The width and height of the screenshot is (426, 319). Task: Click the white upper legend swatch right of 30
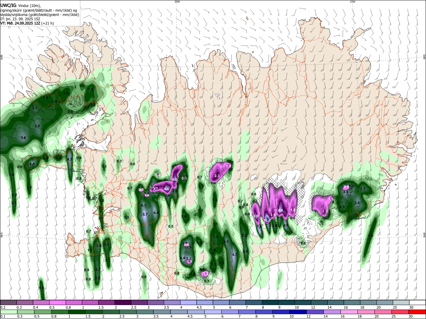[x=417, y=302]
